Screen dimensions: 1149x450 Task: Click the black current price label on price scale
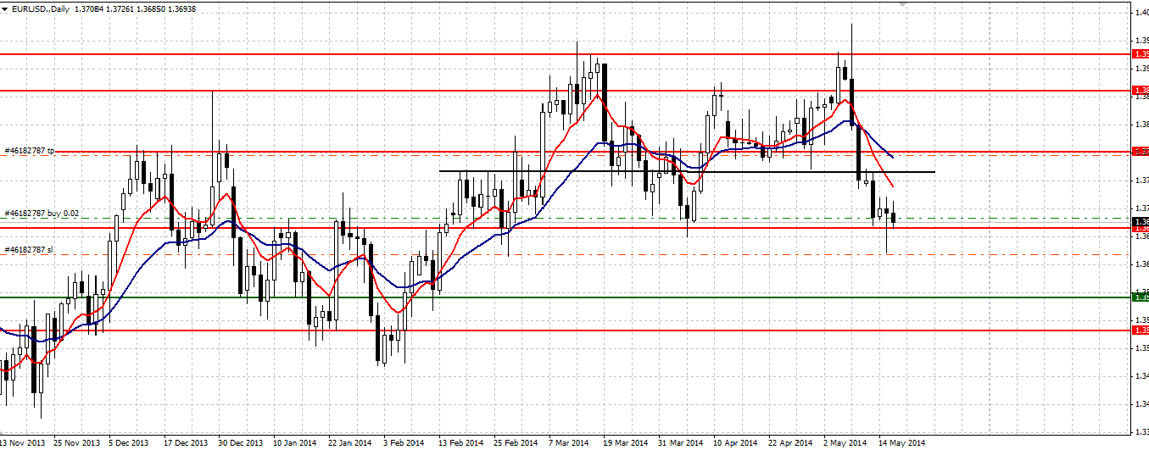[x=1141, y=220]
